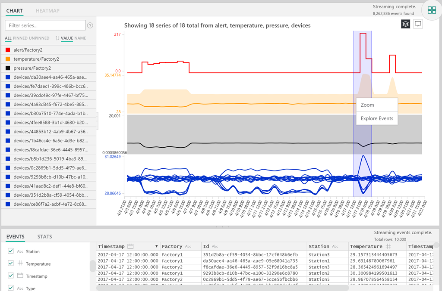
Task: Toggle the stacked layers chart icon
Action: [405, 24]
